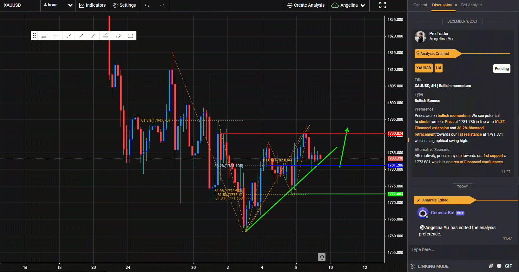The image size is (519, 272).
Task: Select the parallel channel drawing tool
Action: (x=118, y=36)
